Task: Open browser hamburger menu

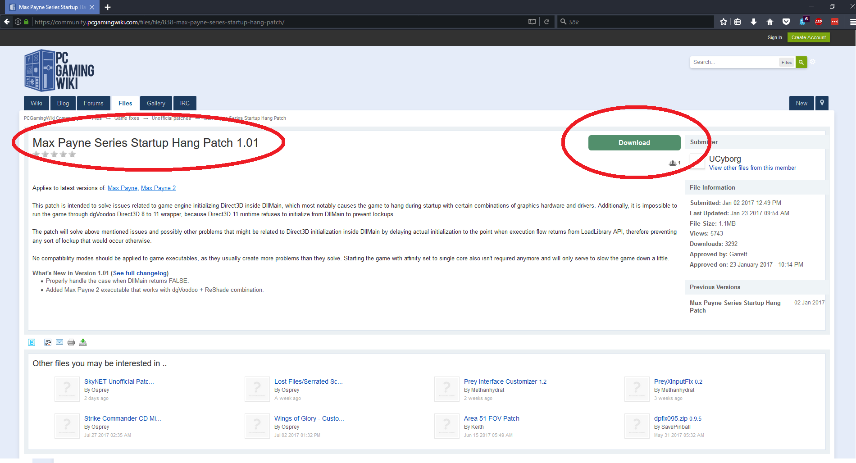Action: point(852,22)
